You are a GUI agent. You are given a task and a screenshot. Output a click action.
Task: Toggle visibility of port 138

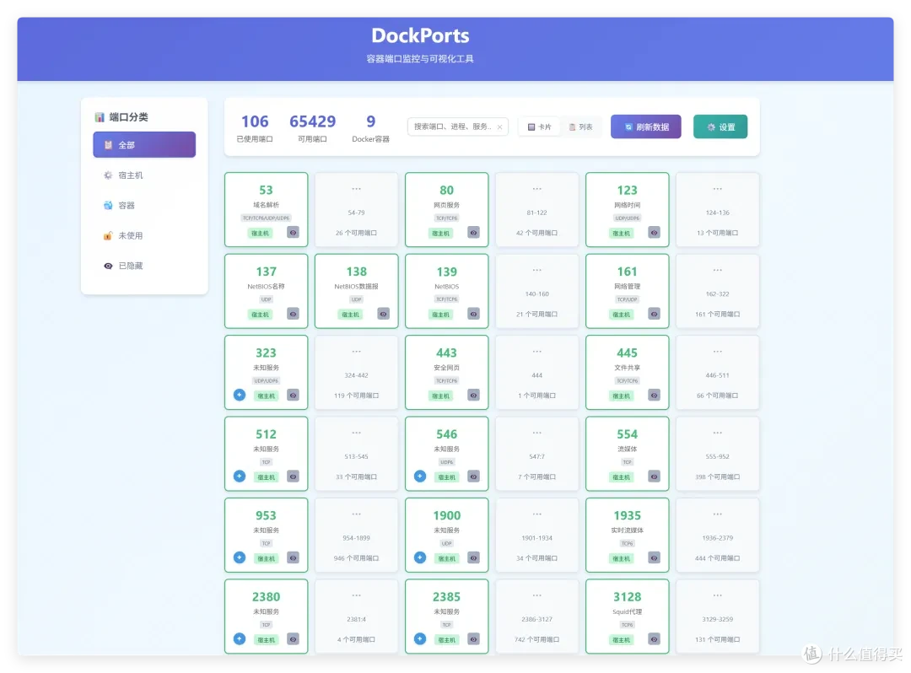coord(384,314)
